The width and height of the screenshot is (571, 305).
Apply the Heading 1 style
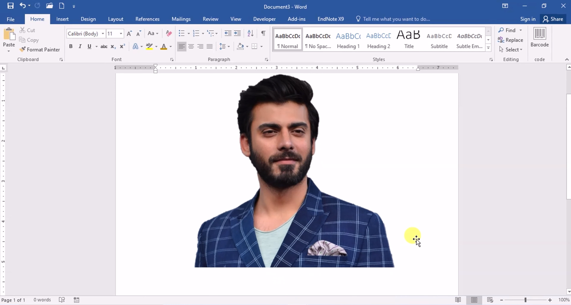tap(348, 40)
